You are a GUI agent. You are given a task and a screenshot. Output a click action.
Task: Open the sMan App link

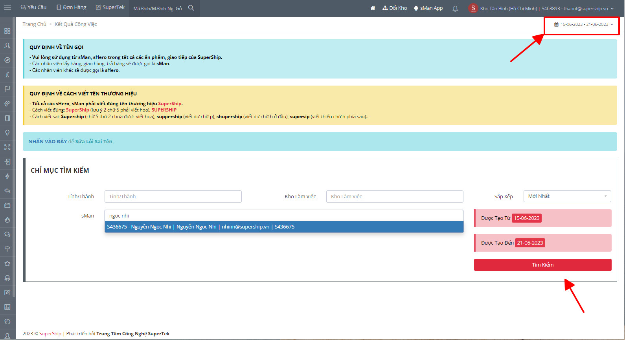[428, 8]
